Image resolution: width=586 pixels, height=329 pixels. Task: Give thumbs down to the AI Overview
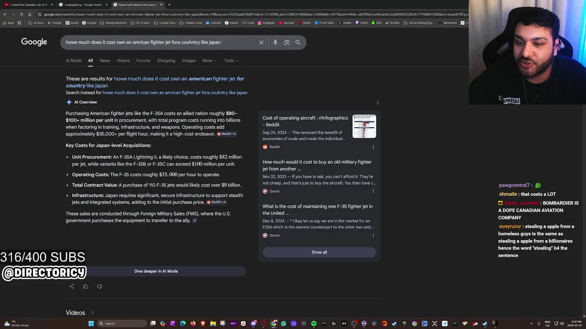click(99, 287)
